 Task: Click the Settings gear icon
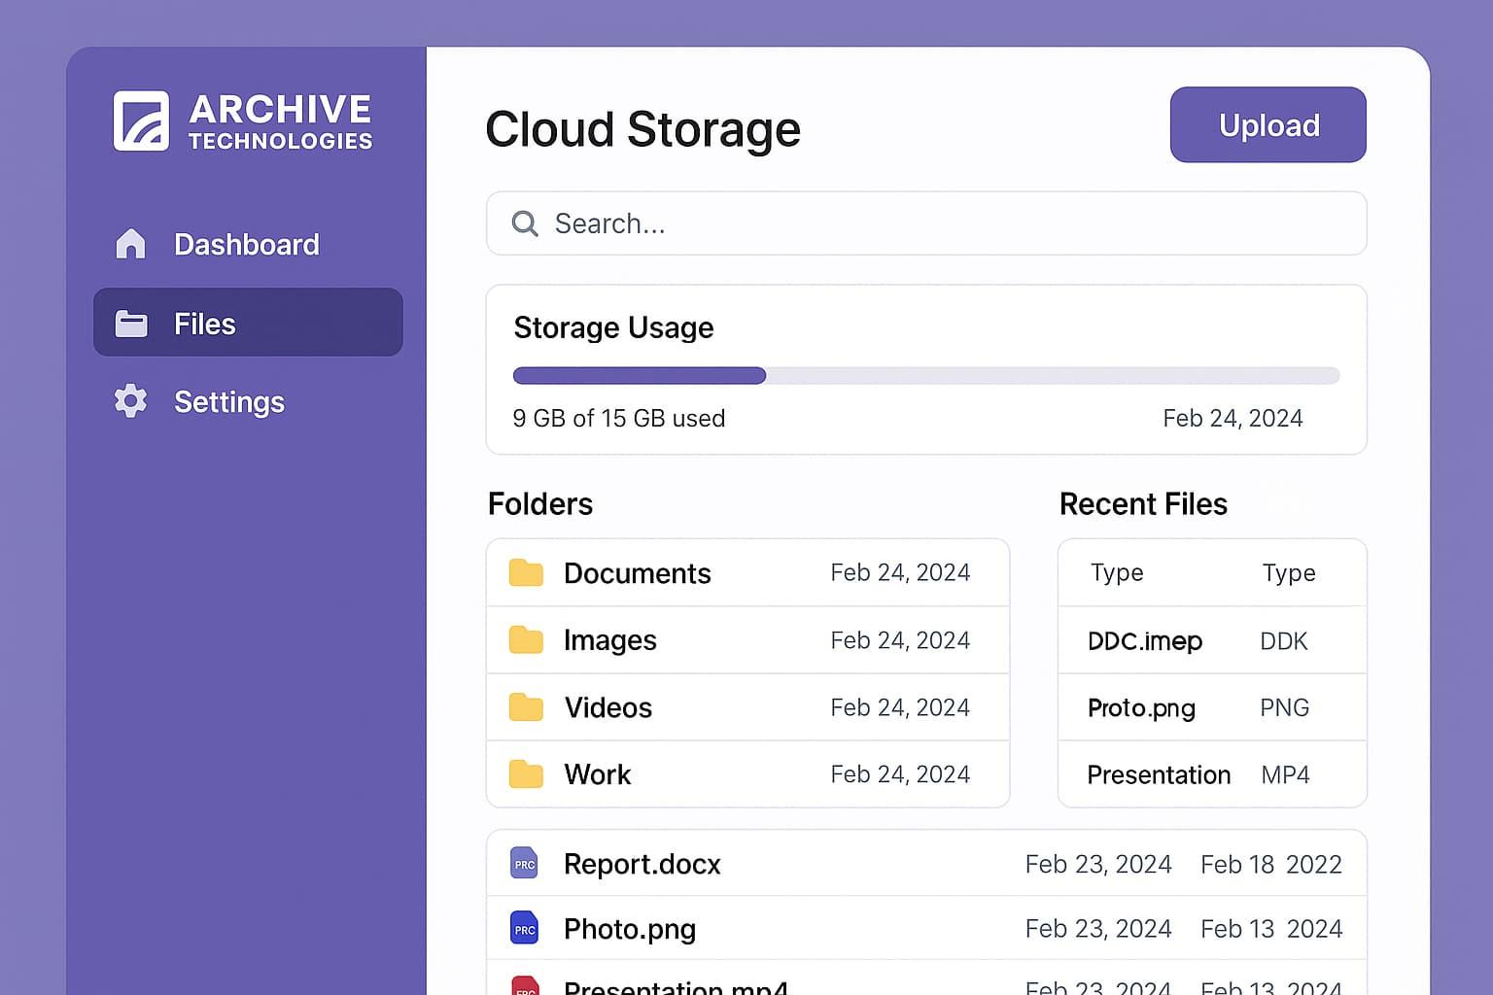[130, 401]
